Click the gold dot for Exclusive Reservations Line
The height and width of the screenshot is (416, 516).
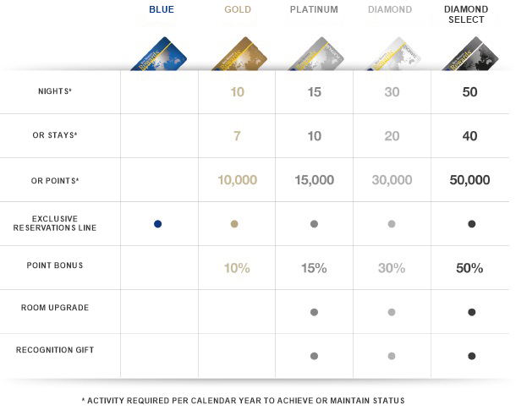click(234, 224)
